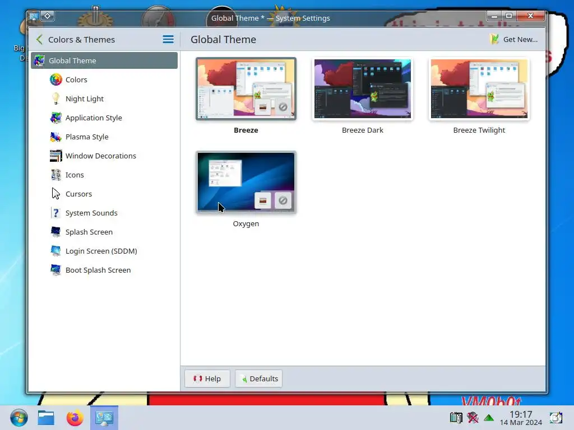574x430 pixels.
Task: Preview the Oxygen theme with picture icon
Action: (263, 200)
